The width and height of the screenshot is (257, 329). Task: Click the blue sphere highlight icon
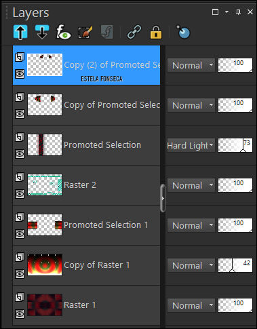coord(183,32)
